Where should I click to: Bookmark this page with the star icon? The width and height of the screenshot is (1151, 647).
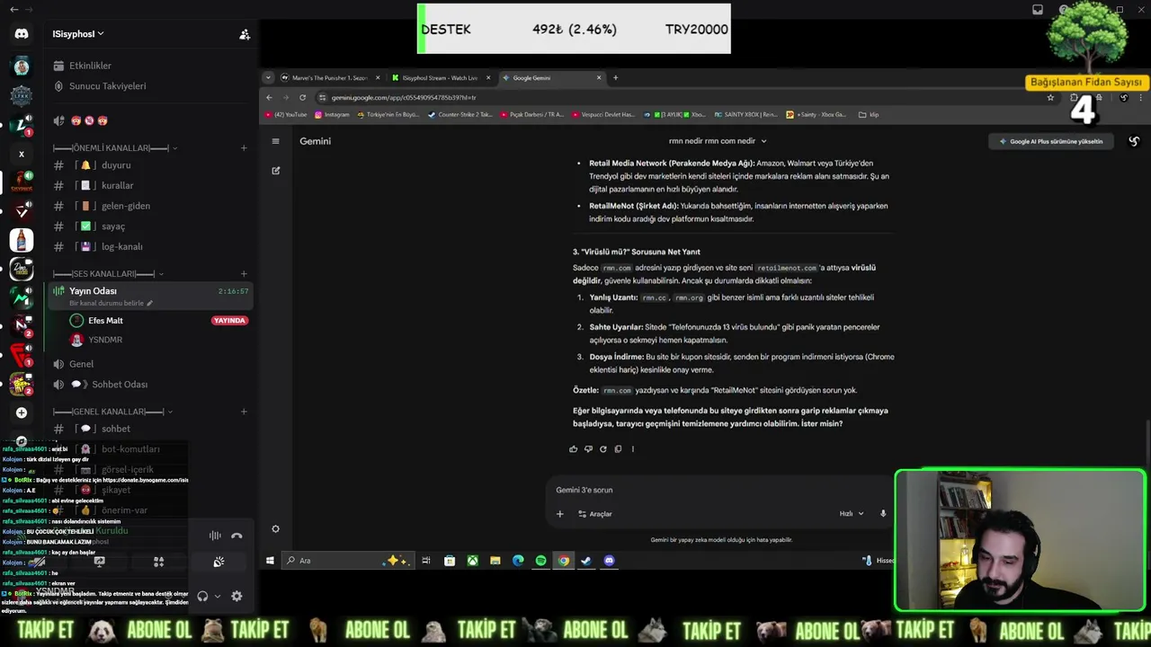[1050, 97]
